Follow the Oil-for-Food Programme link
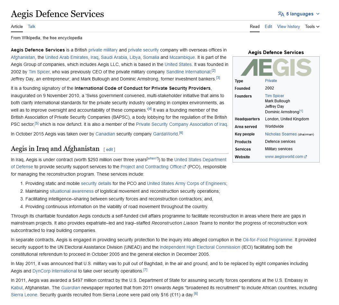This screenshot has height=305, width=339. pos(267,240)
